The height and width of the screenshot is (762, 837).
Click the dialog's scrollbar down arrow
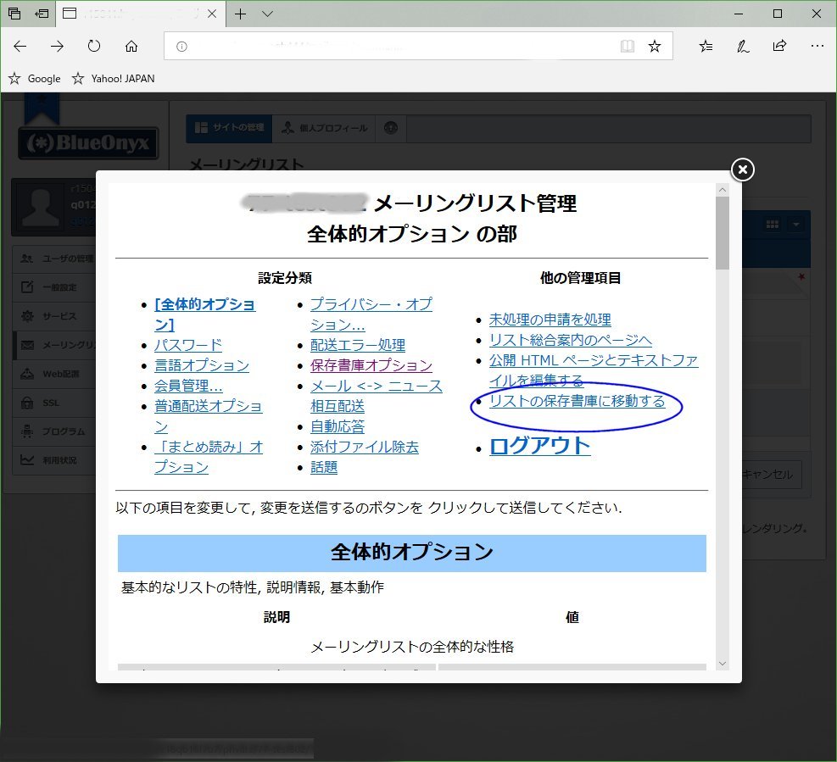pyautogui.click(x=723, y=664)
